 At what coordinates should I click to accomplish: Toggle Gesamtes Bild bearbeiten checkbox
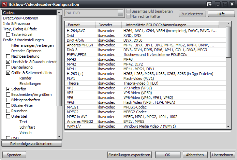pyautogui.click(x=129, y=11)
